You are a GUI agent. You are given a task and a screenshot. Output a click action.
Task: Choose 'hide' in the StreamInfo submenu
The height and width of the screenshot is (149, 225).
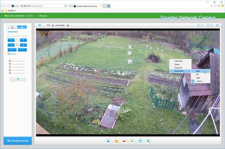(201, 71)
